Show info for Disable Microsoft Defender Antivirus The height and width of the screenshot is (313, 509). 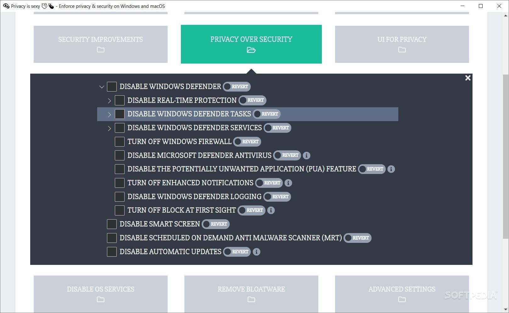(x=306, y=155)
